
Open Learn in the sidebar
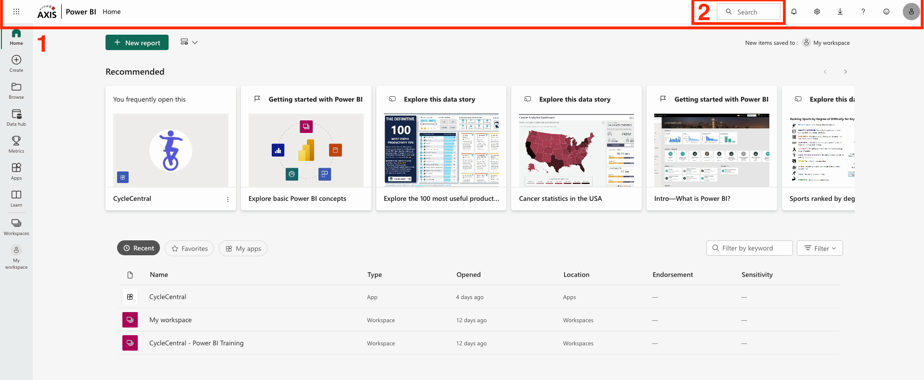point(16,198)
